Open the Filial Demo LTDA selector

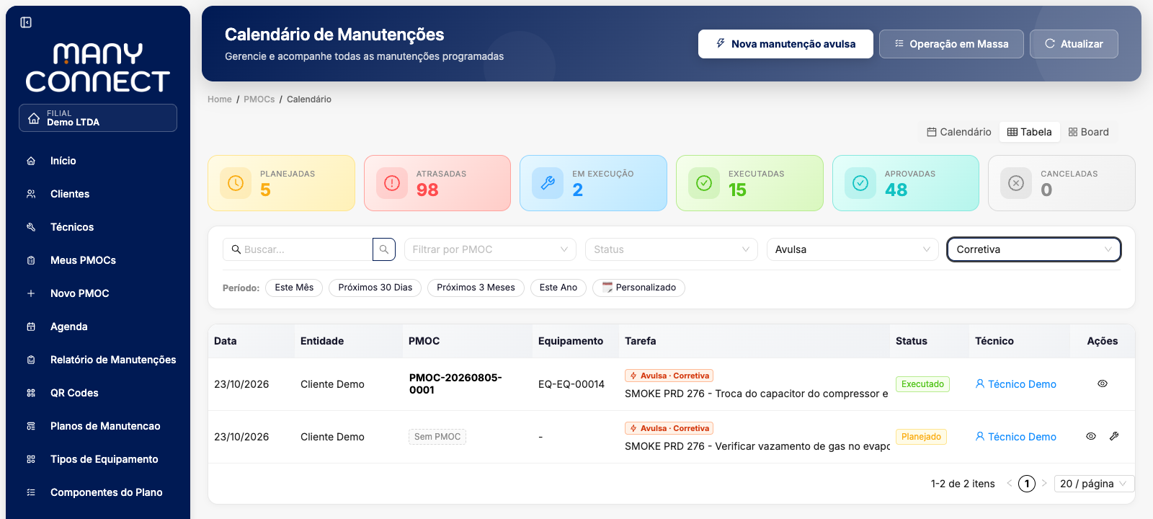tap(98, 118)
